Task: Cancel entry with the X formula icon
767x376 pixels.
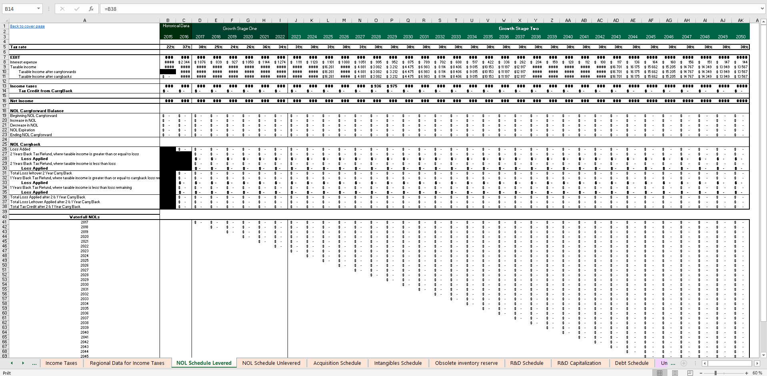Action: point(62,9)
